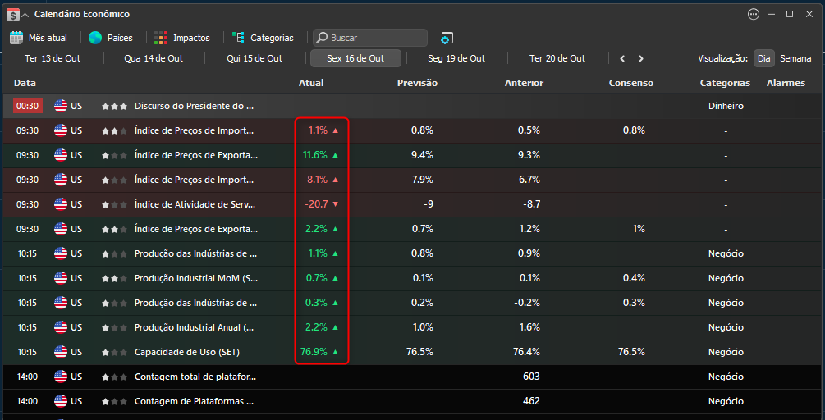Click the 1% consensus value
Screen dimensions: 825x420
coord(639,229)
